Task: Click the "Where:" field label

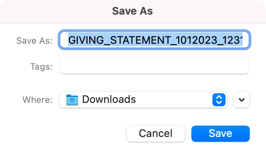Action: 37,100
